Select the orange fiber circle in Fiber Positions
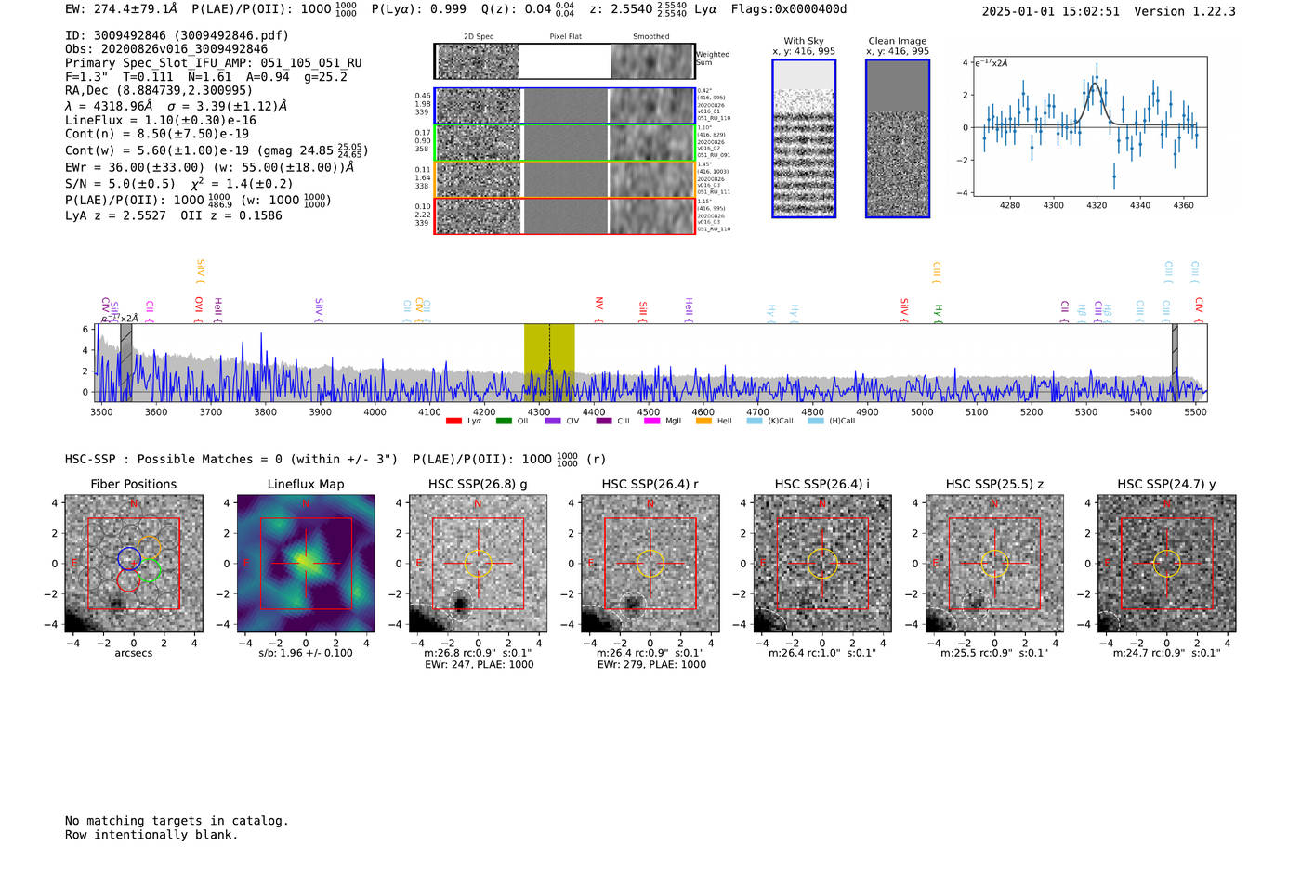This screenshot has height=885, width=1301. (149, 548)
